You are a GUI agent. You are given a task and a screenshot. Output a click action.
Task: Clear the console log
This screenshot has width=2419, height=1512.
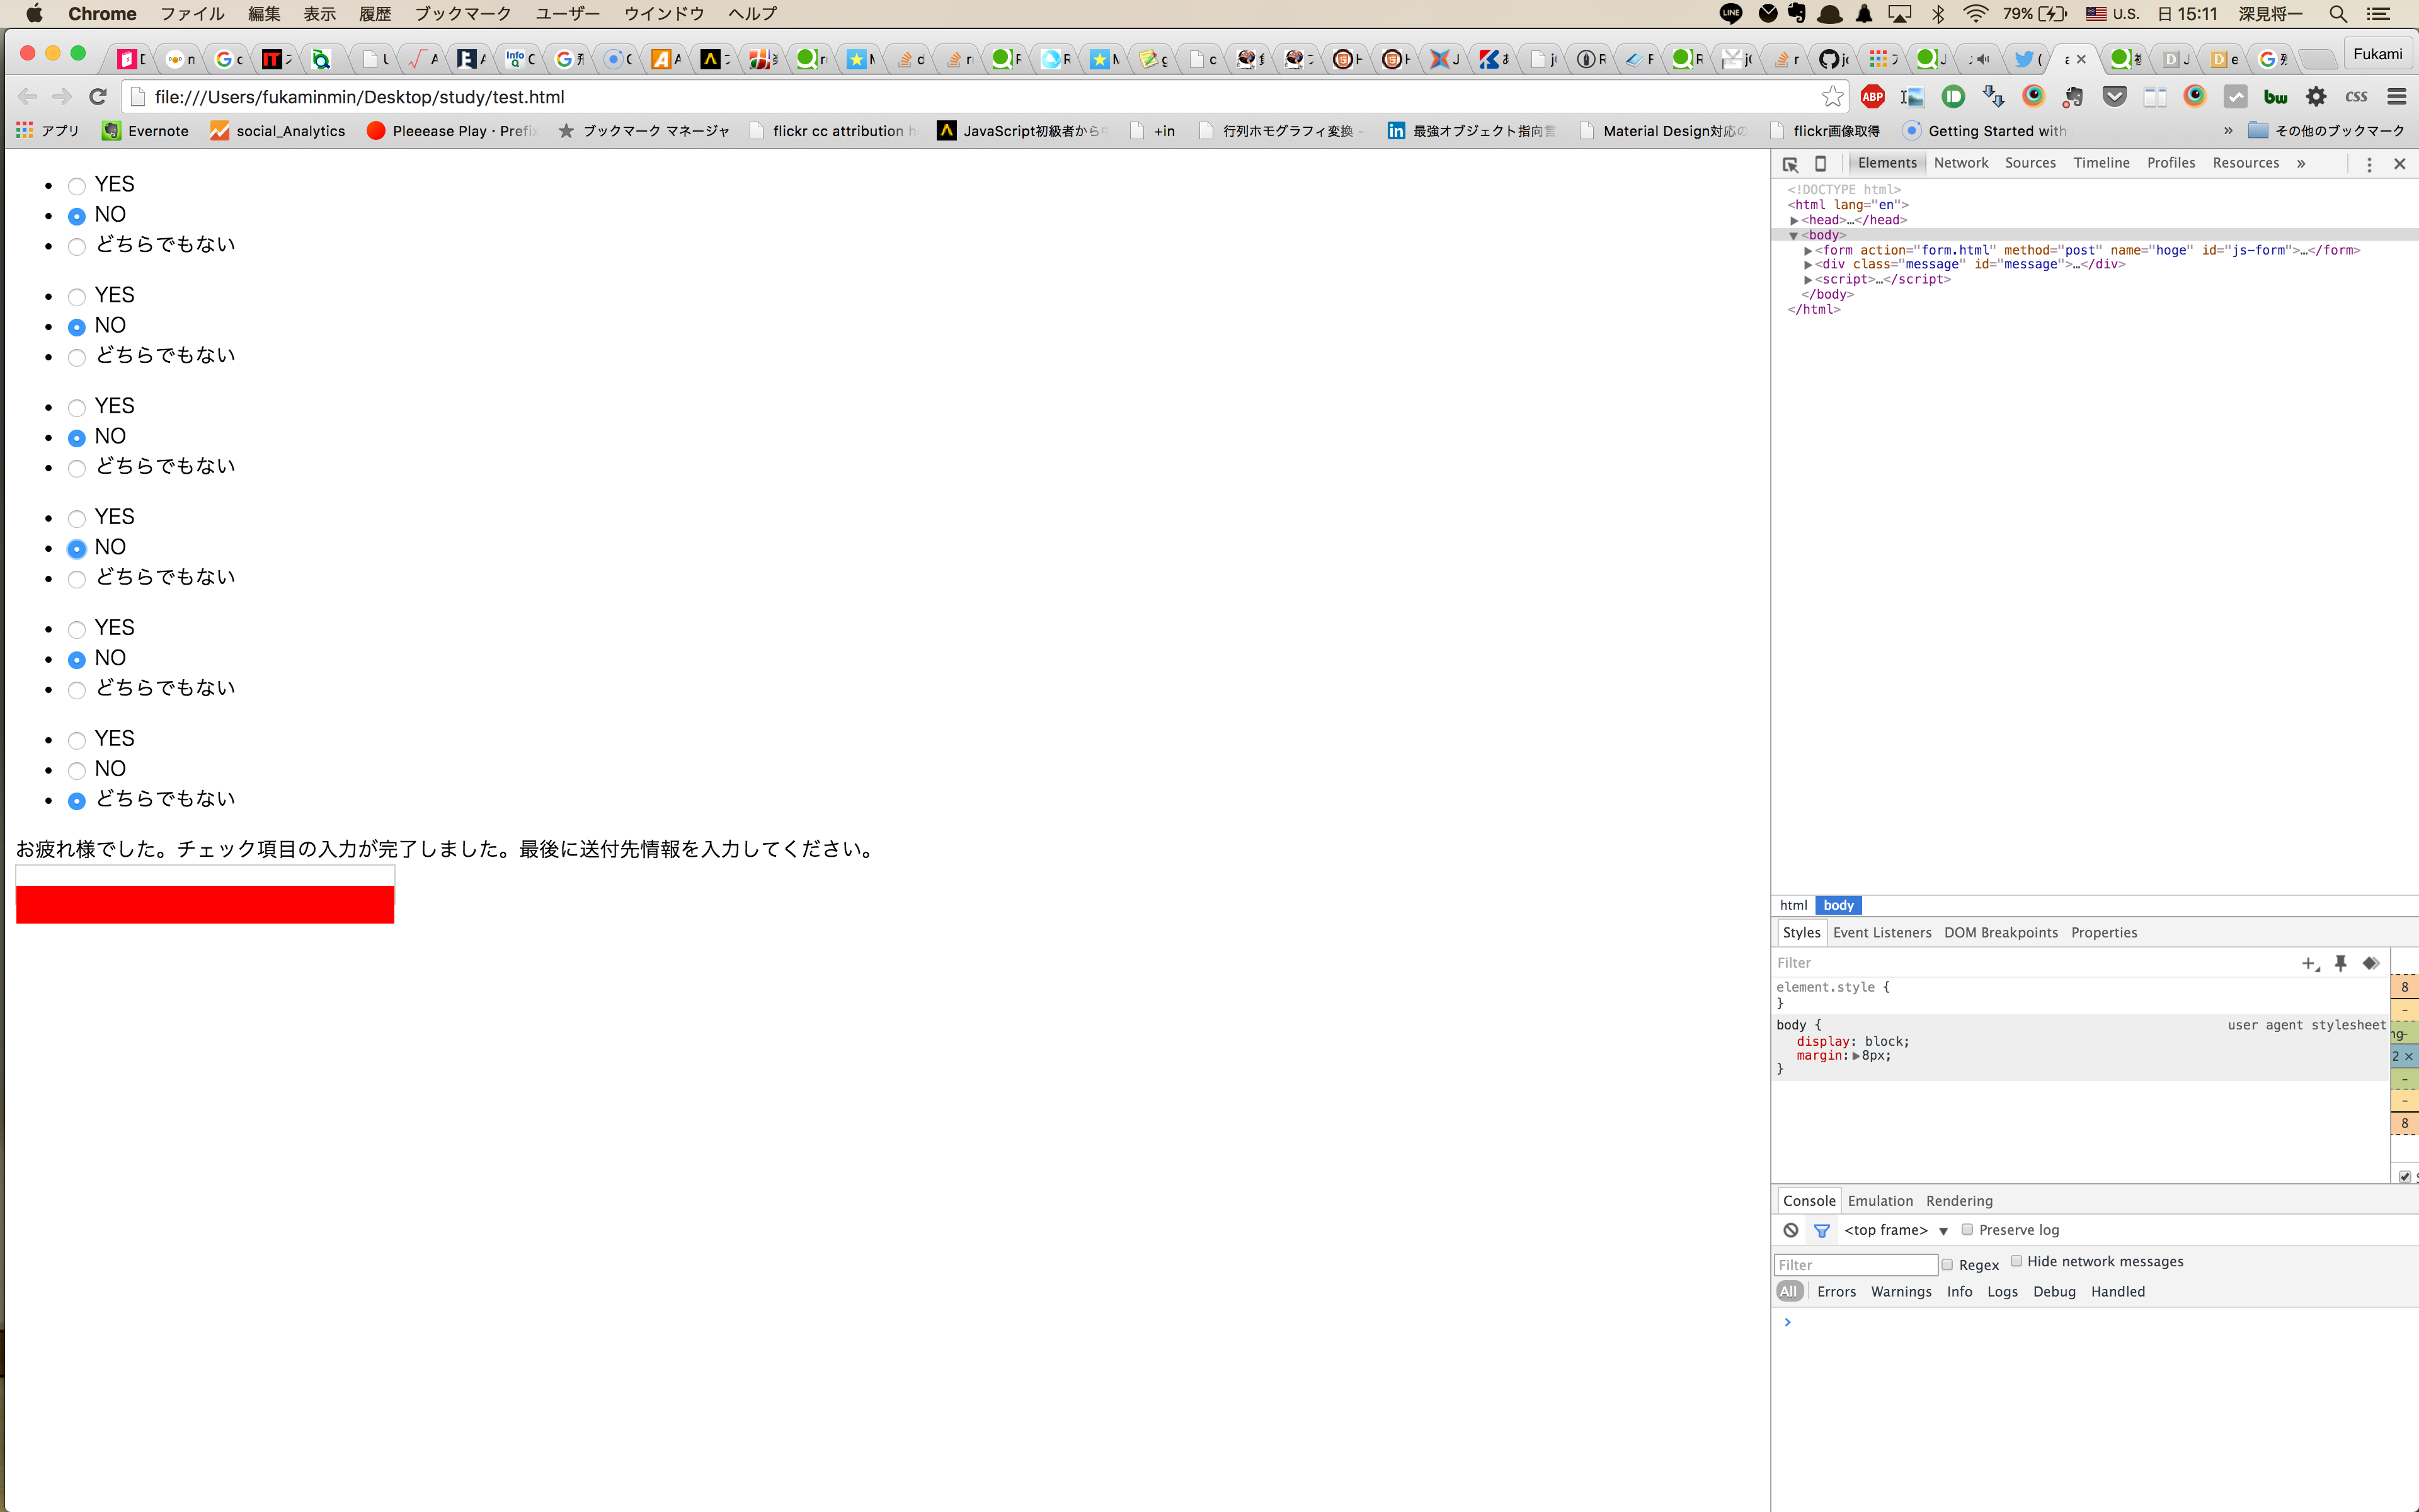1790,1230
